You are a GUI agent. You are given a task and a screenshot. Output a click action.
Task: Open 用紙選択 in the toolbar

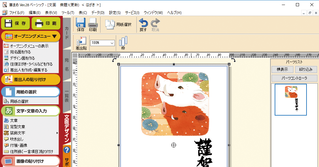pyautogui.click(x=118, y=25)
